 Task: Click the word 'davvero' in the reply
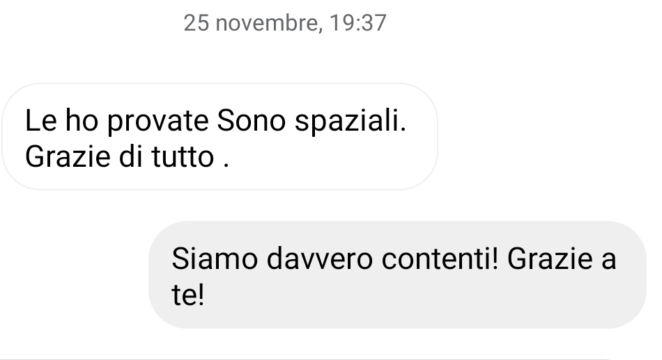click(320, 259)
